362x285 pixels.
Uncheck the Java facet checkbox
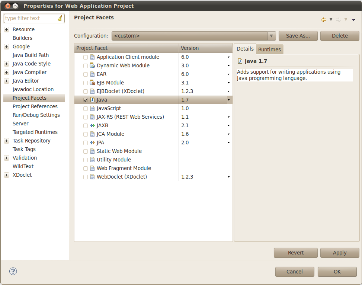click(x=86, y=100)
